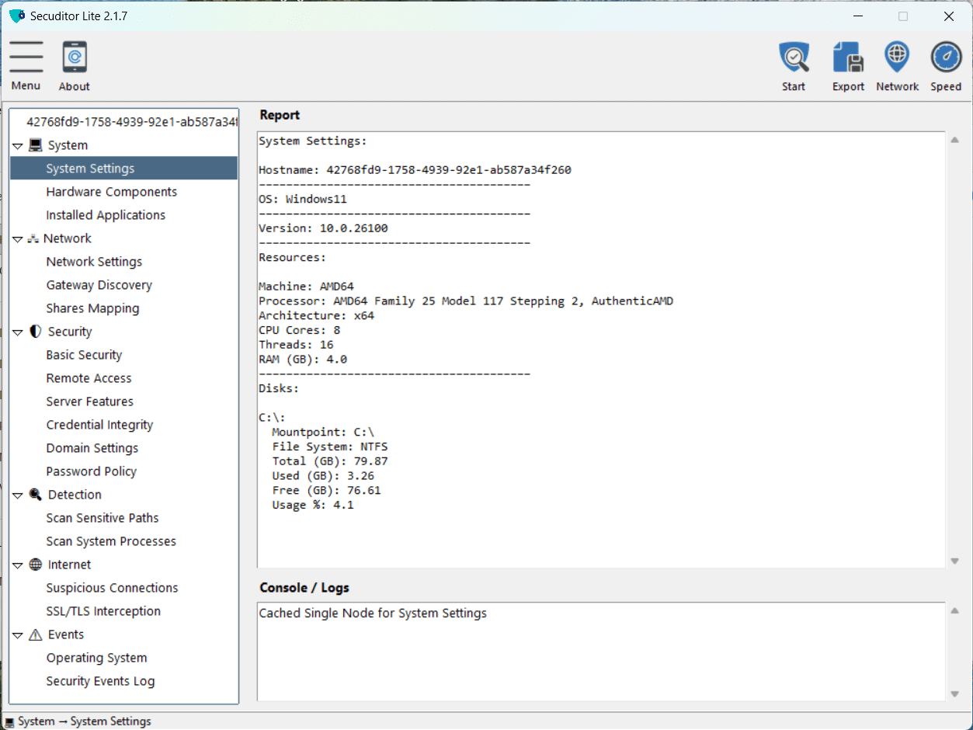The width and height of the screenshot is (973, 730).
Task: Click the Processor line in report
Action: [466, 301]
